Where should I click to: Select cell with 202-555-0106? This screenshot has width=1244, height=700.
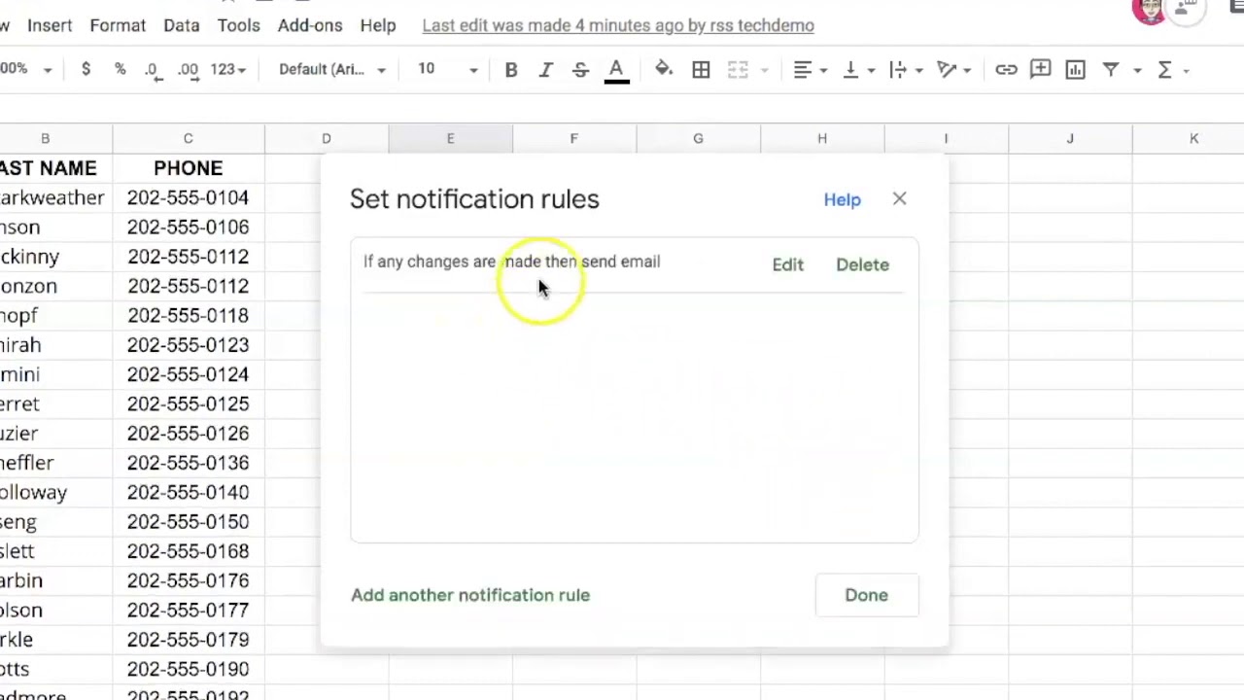pos(189,227)
